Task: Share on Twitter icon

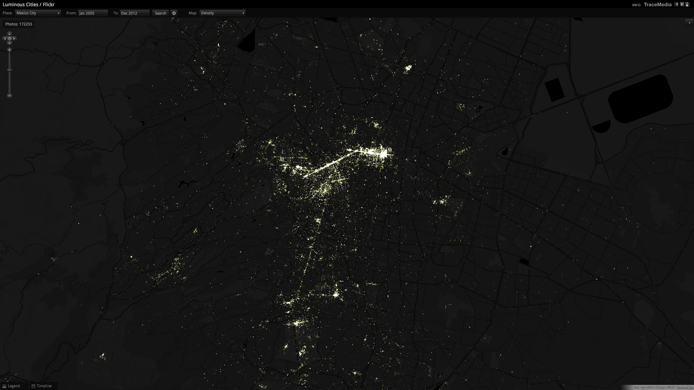Action: pyautogui.click(x=682, y=4)
